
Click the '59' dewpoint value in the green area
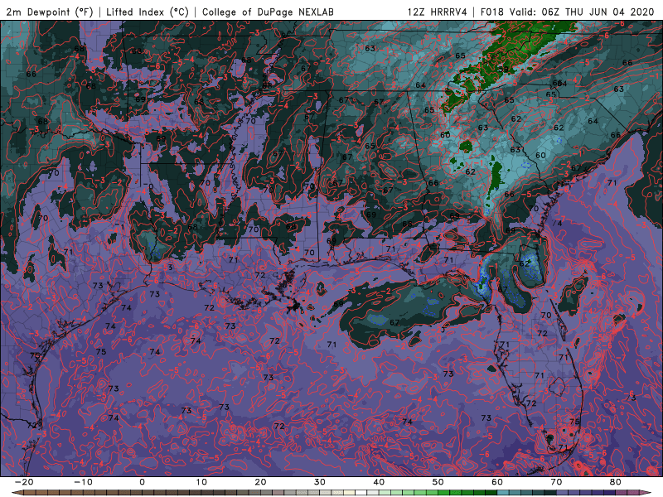[x=503, y=70]
